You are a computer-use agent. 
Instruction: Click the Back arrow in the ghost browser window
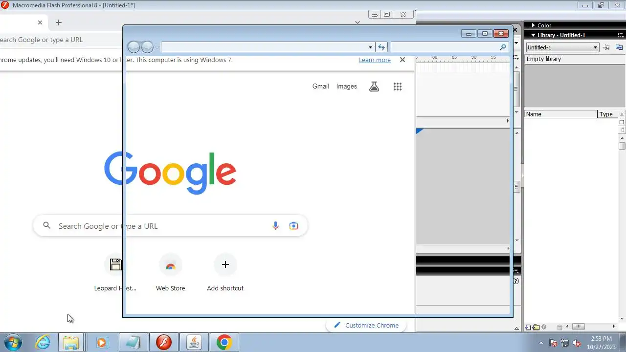134,47
